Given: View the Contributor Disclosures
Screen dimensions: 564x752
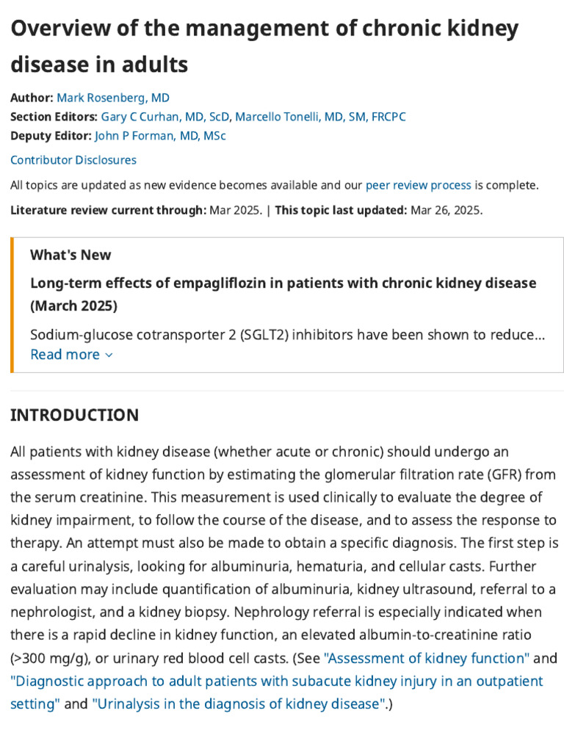Looking at the screenshot, I should click(73, 160).
